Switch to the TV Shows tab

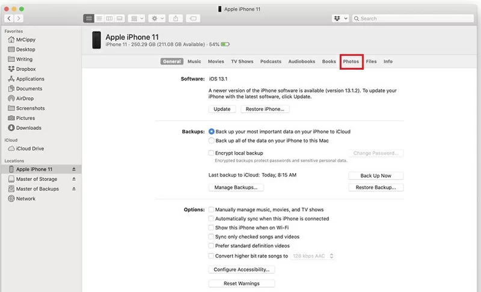pyautogui.click(x=242, y=61)
